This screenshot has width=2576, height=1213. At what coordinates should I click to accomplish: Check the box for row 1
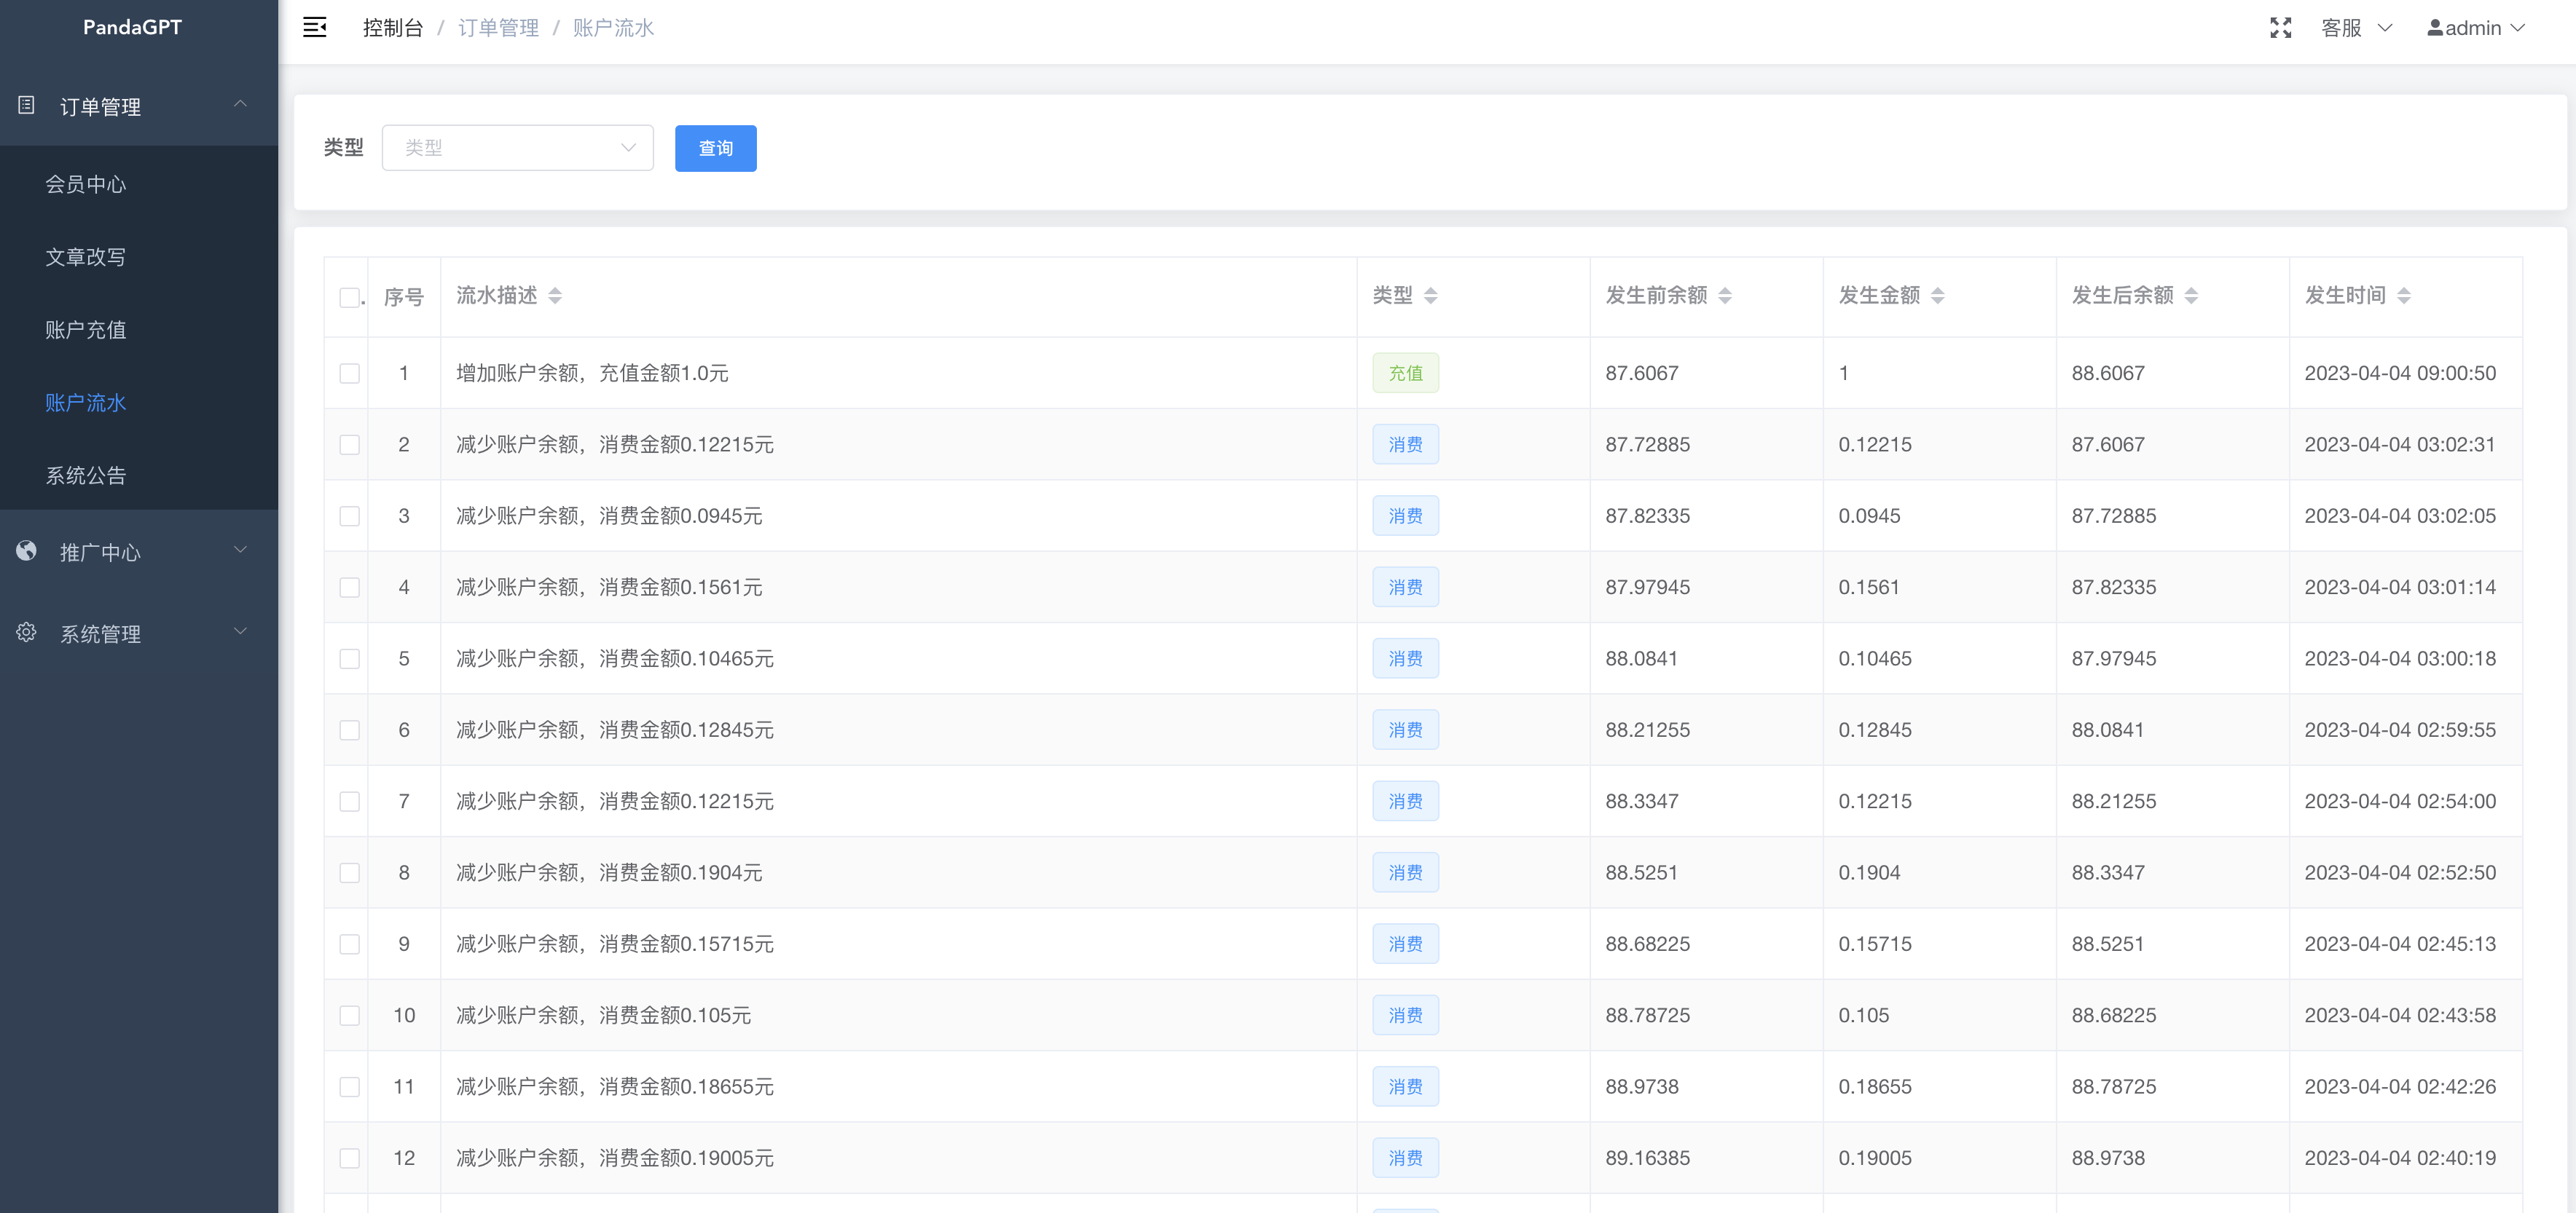point(349,374)
